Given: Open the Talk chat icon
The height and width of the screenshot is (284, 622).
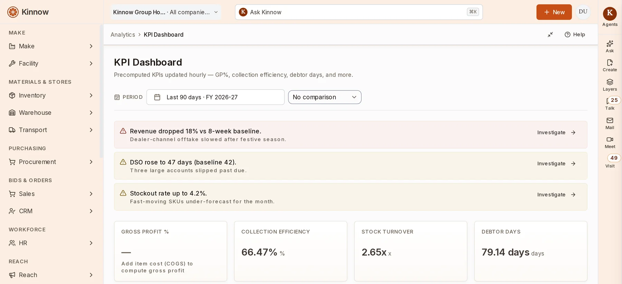Looking at the screenshot, I should click(x=610, y=104).
